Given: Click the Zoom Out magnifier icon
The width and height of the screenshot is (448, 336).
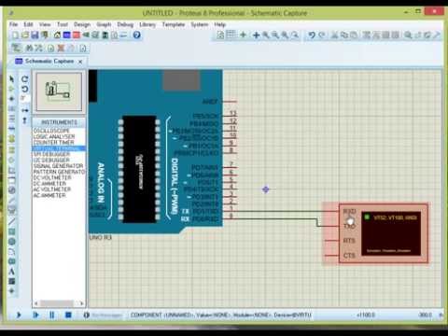Looking at the screenshot, I should [x=275, y=35].
